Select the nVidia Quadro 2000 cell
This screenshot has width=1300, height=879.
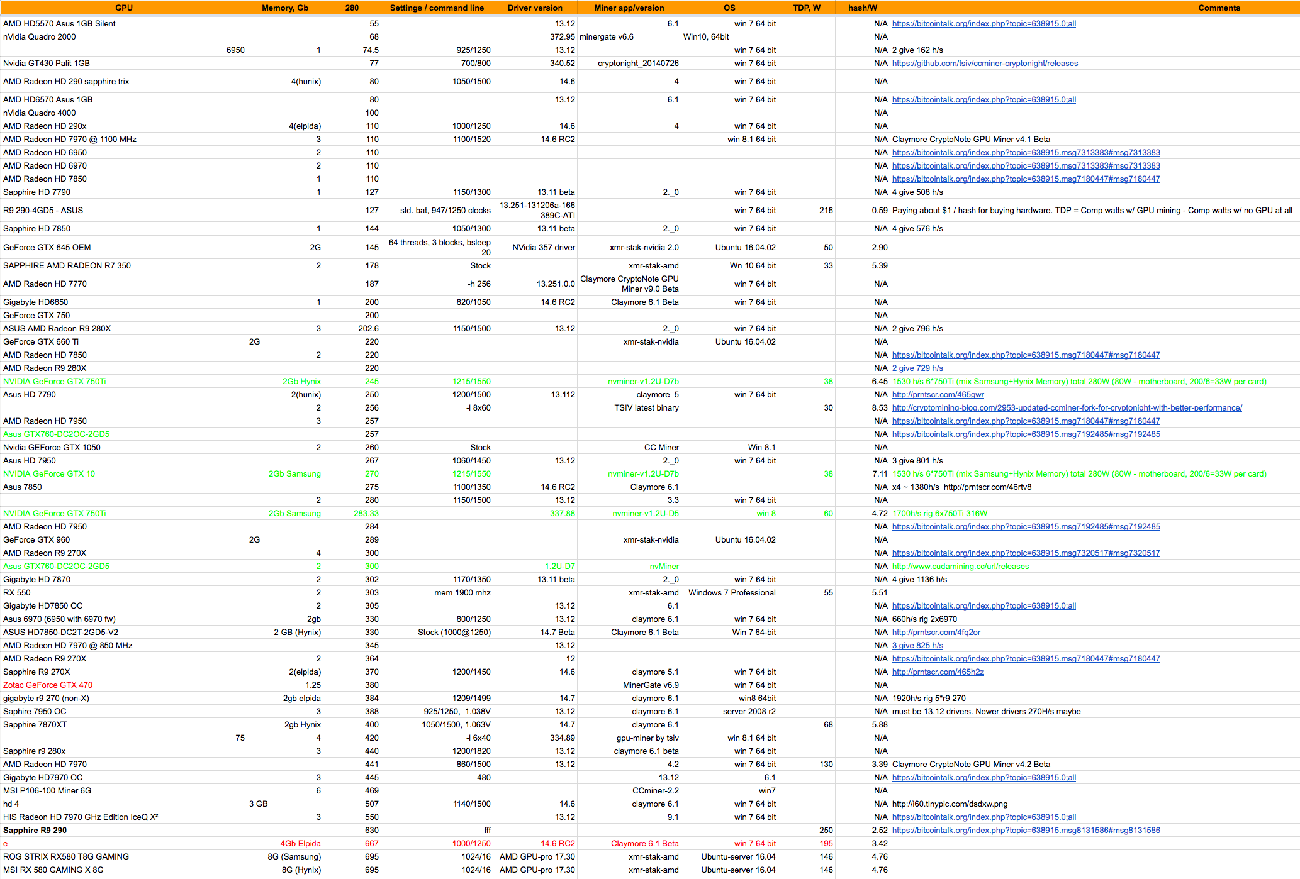(x=40, y=37)
